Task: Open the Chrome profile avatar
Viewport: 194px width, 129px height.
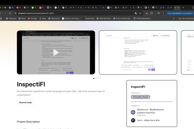Action: tap(163, 13)
